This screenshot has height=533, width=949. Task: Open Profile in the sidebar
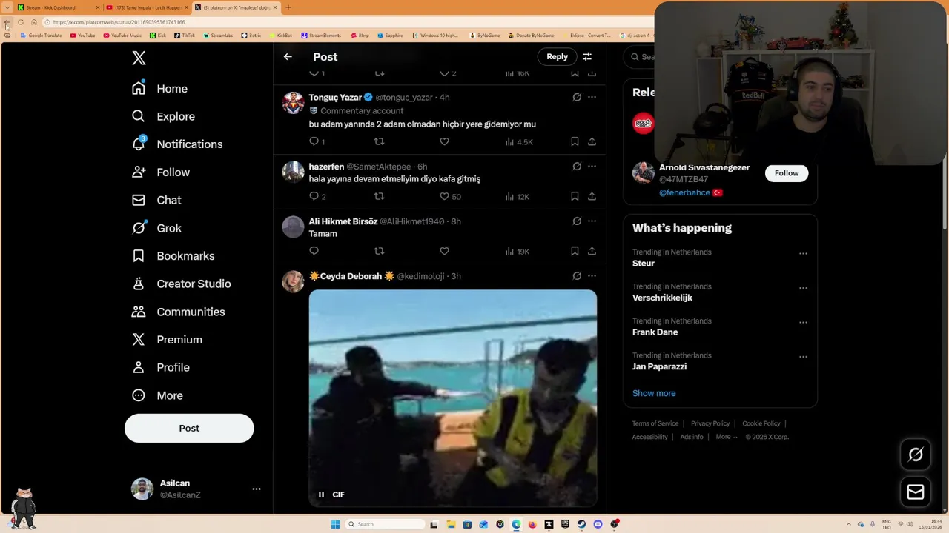161,367
